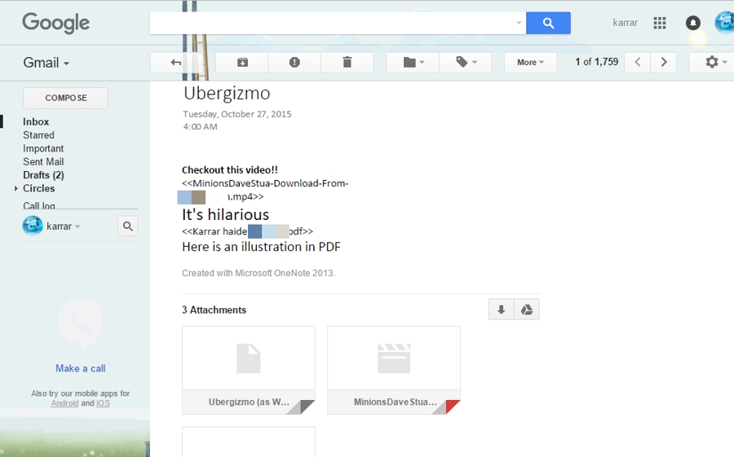
Task: Open the third partially visible attachment
Action: point(249,442)
